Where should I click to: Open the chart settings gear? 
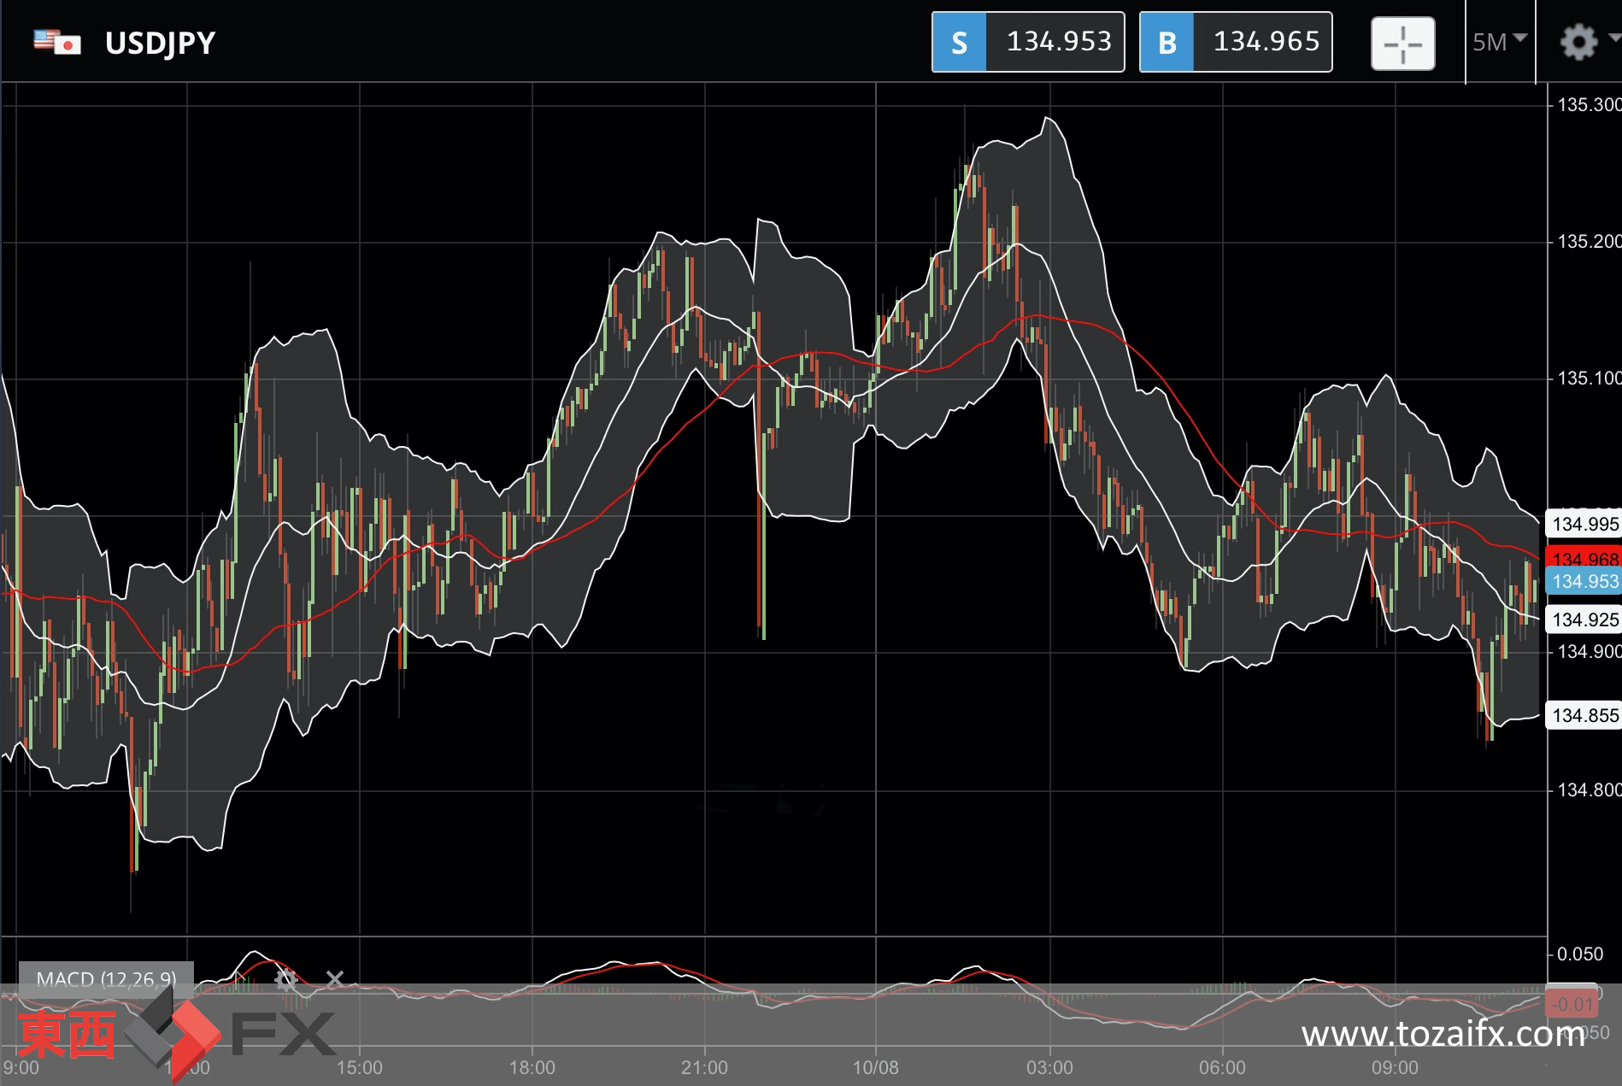1578,42
